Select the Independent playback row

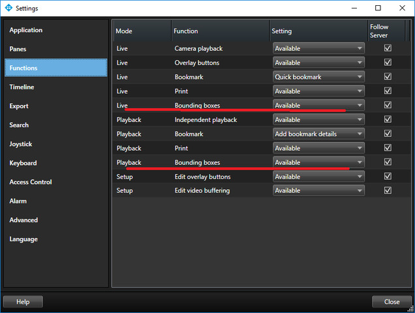click(x=206, y=119)
